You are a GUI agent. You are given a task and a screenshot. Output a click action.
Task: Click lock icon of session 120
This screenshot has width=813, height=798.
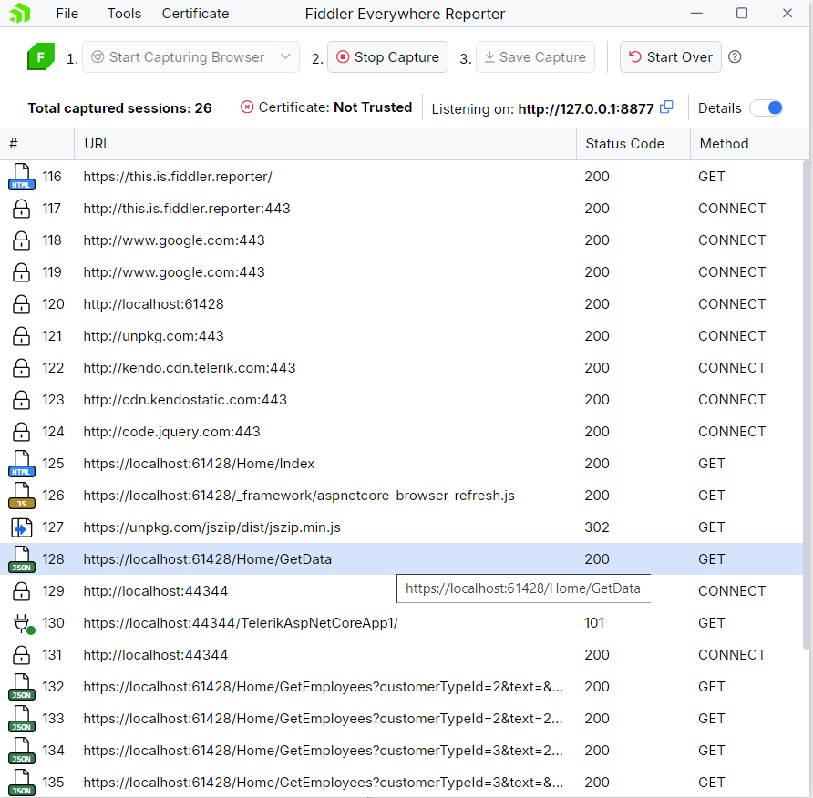(21, 304)
